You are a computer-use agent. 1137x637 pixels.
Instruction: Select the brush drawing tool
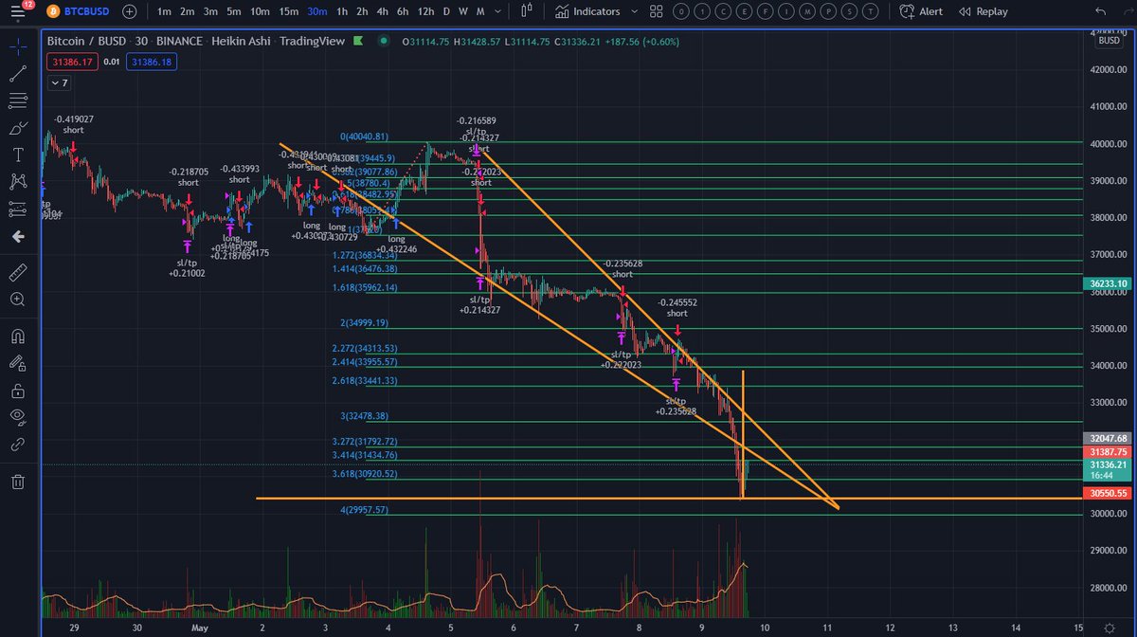pyautogui.click(x=18, y=127)
